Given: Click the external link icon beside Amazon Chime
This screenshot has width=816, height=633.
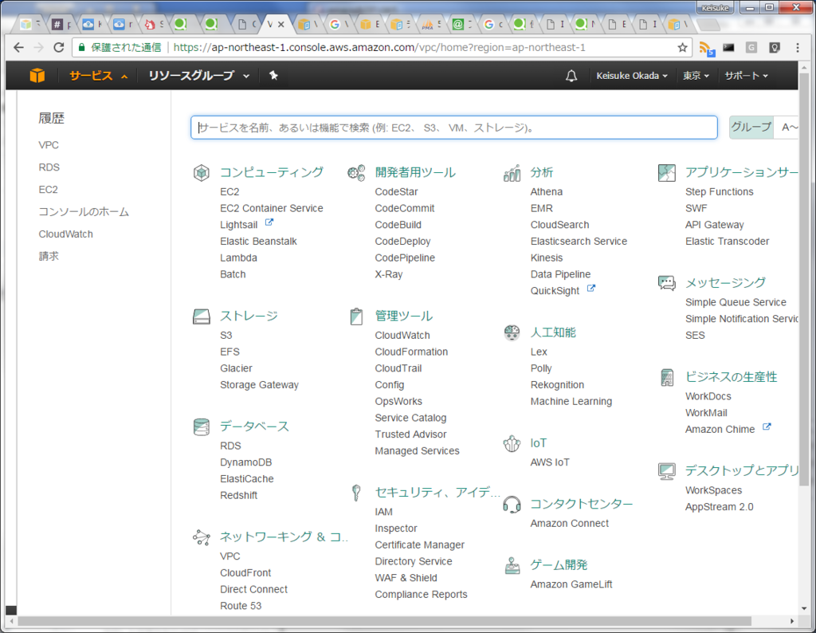Looking at the screenshot, I should (x=767, y=427).
